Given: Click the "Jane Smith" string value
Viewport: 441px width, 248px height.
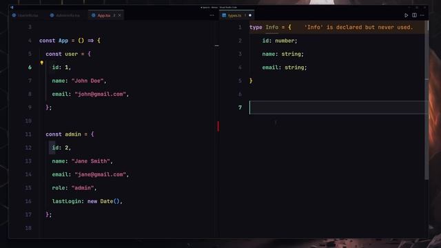Looking at the screenshot, I should (x=90, y=161).
